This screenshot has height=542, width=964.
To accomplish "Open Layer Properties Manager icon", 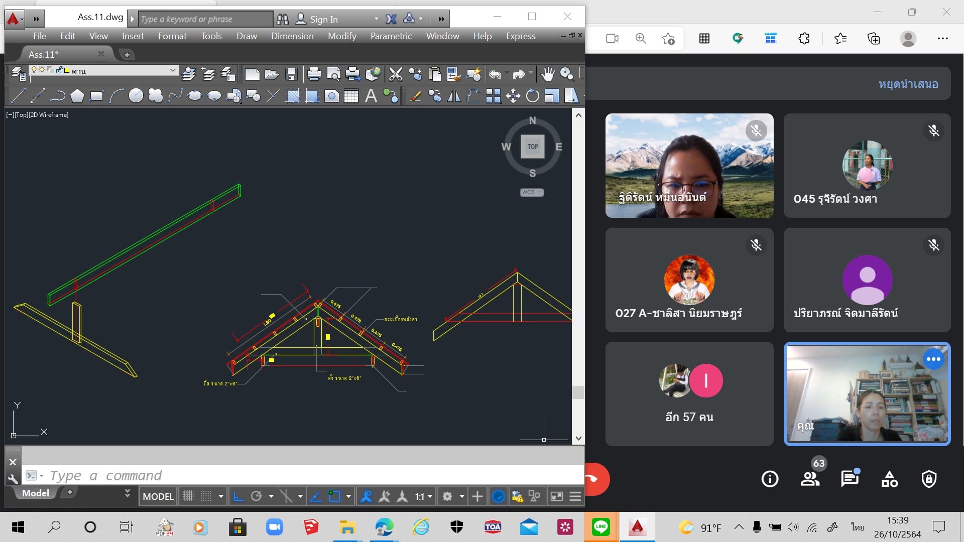I will 18,74.
